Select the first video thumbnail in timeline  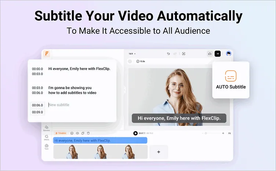click(72, 152)
